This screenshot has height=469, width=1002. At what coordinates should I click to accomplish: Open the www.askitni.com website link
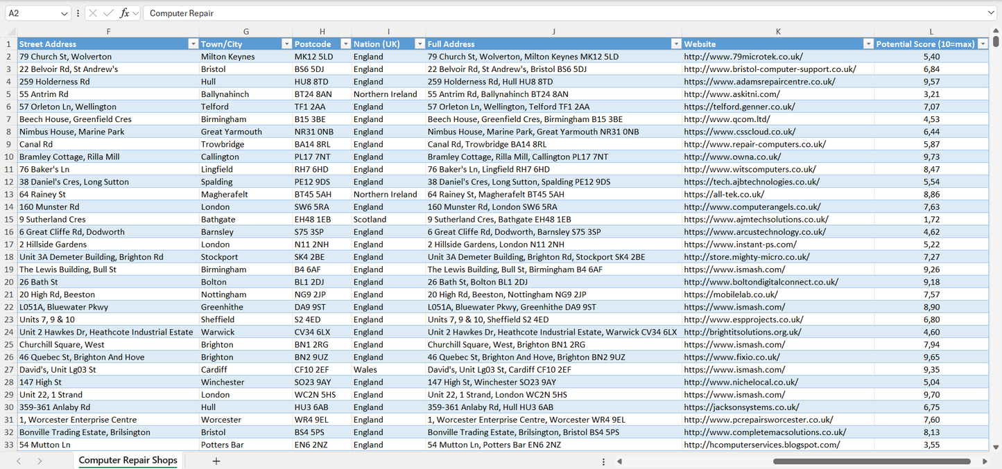click(732, 94)
